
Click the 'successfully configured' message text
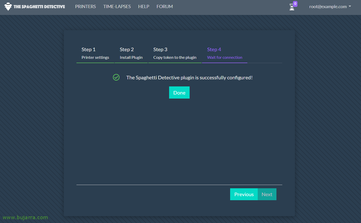189,78
